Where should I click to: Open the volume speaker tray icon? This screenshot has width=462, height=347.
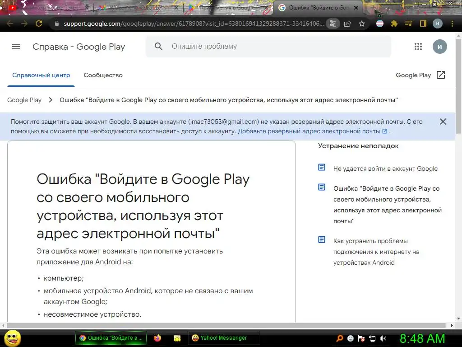[383, 338]
